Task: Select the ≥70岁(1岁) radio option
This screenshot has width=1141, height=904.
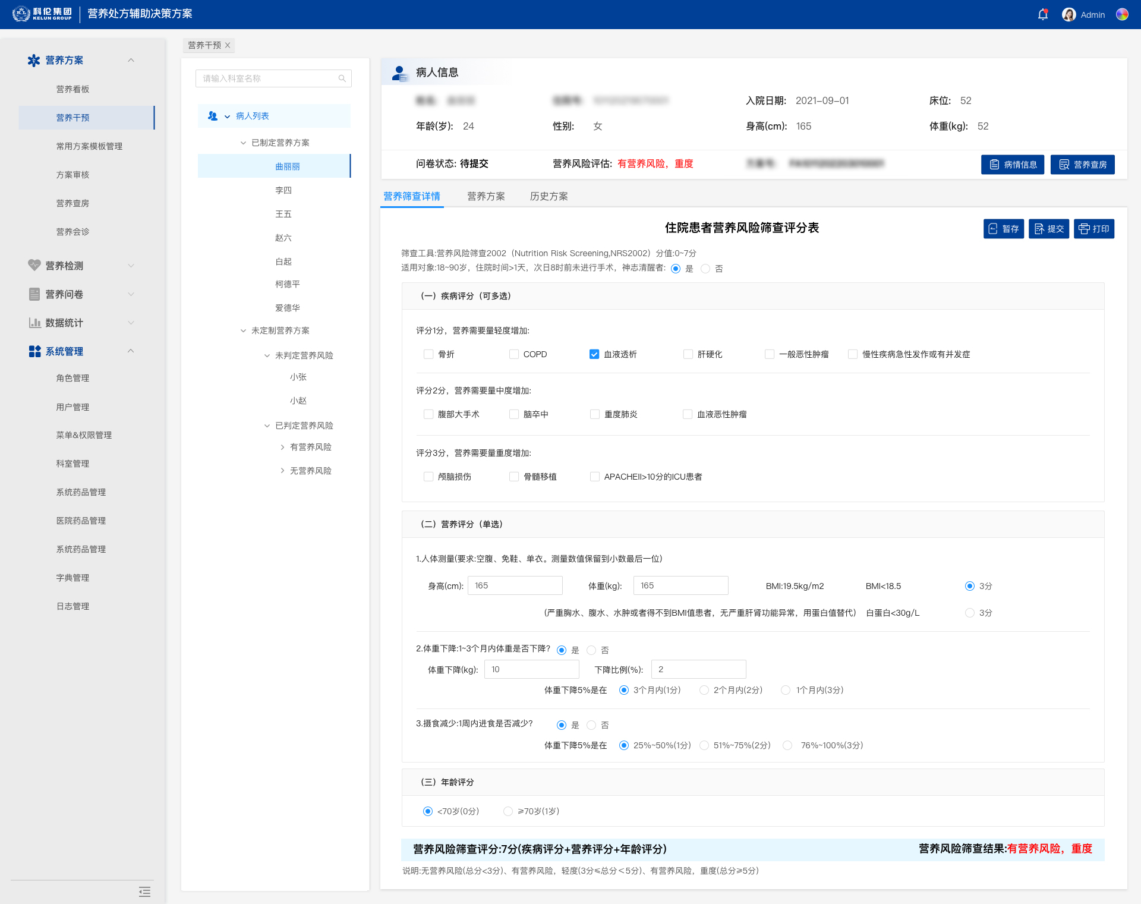Action: [508, 811]
